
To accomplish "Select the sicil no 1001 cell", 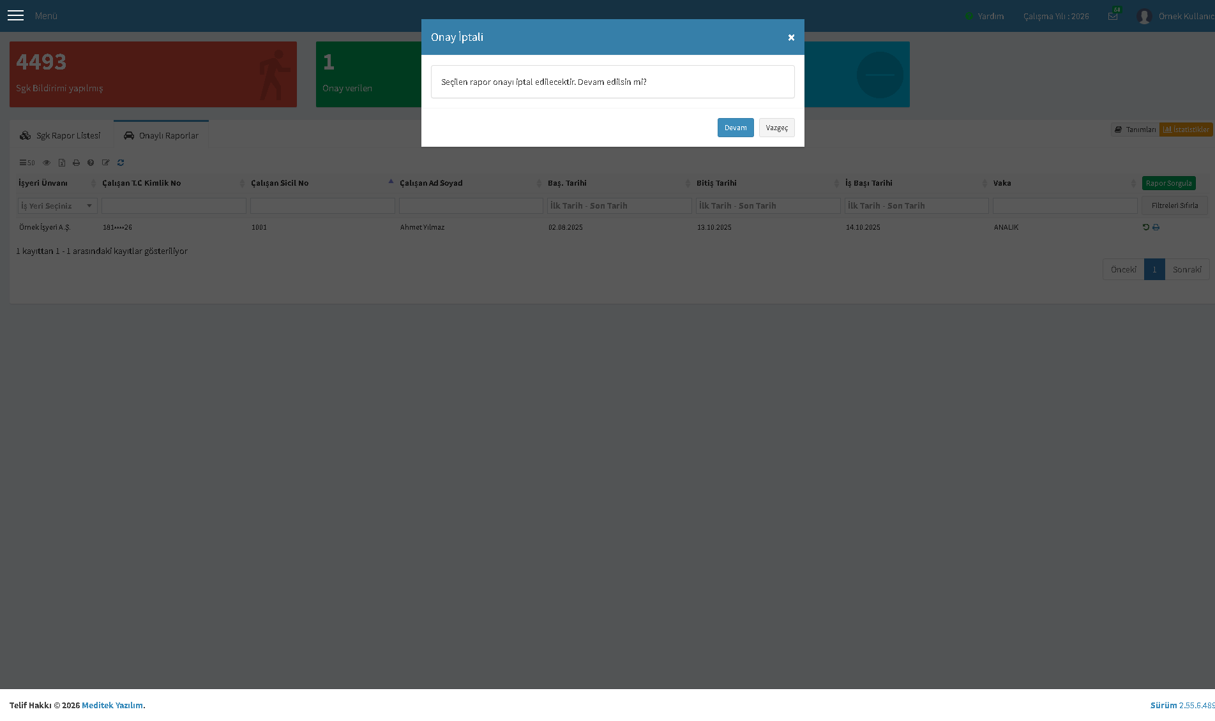I will (x=259, y=227).
